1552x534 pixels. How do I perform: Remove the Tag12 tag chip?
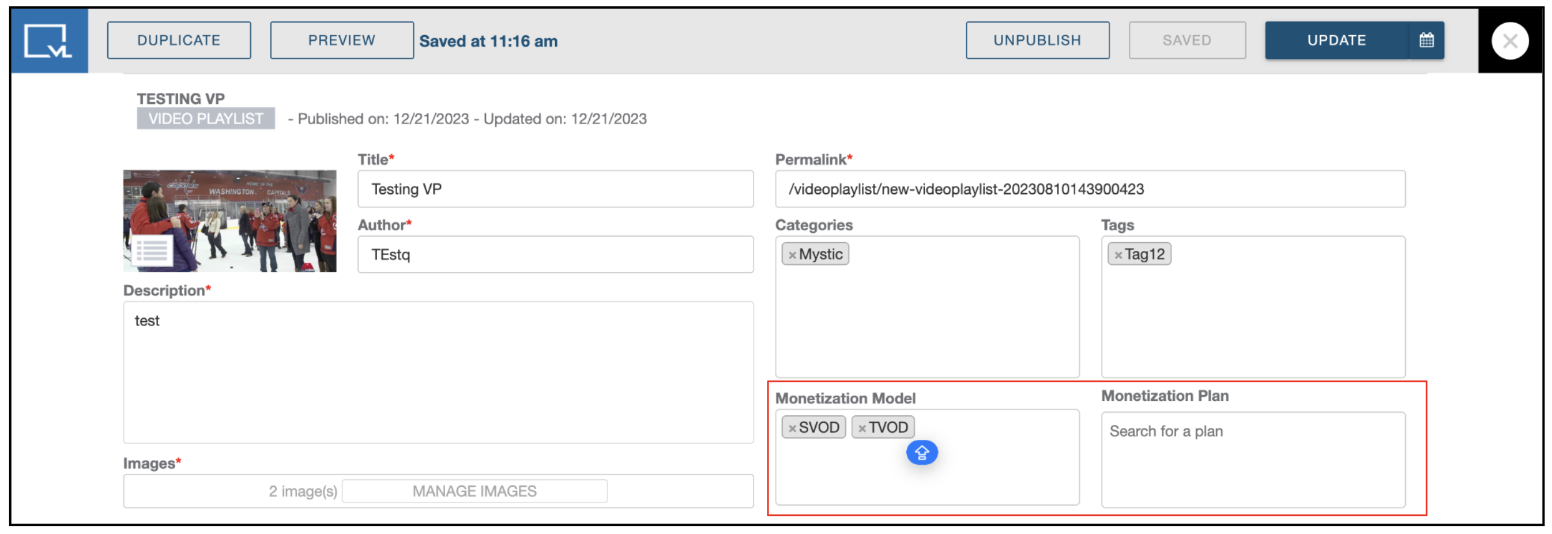(x=1118, y=255)
